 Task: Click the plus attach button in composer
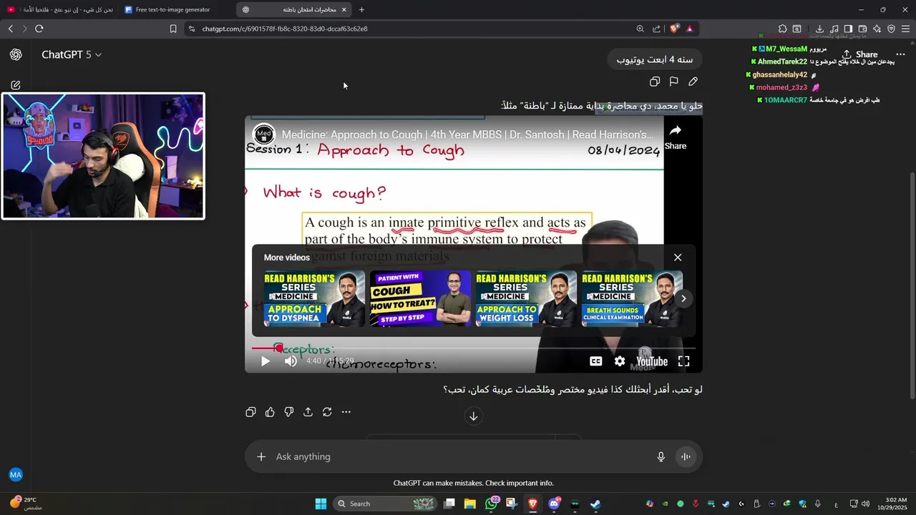pos(261,456)
